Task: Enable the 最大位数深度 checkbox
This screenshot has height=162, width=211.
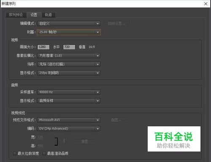Action: 15,154
